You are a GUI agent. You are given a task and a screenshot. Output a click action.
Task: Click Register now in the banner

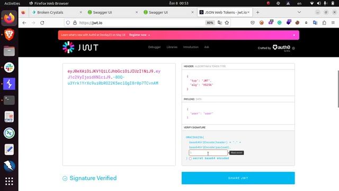139,35
